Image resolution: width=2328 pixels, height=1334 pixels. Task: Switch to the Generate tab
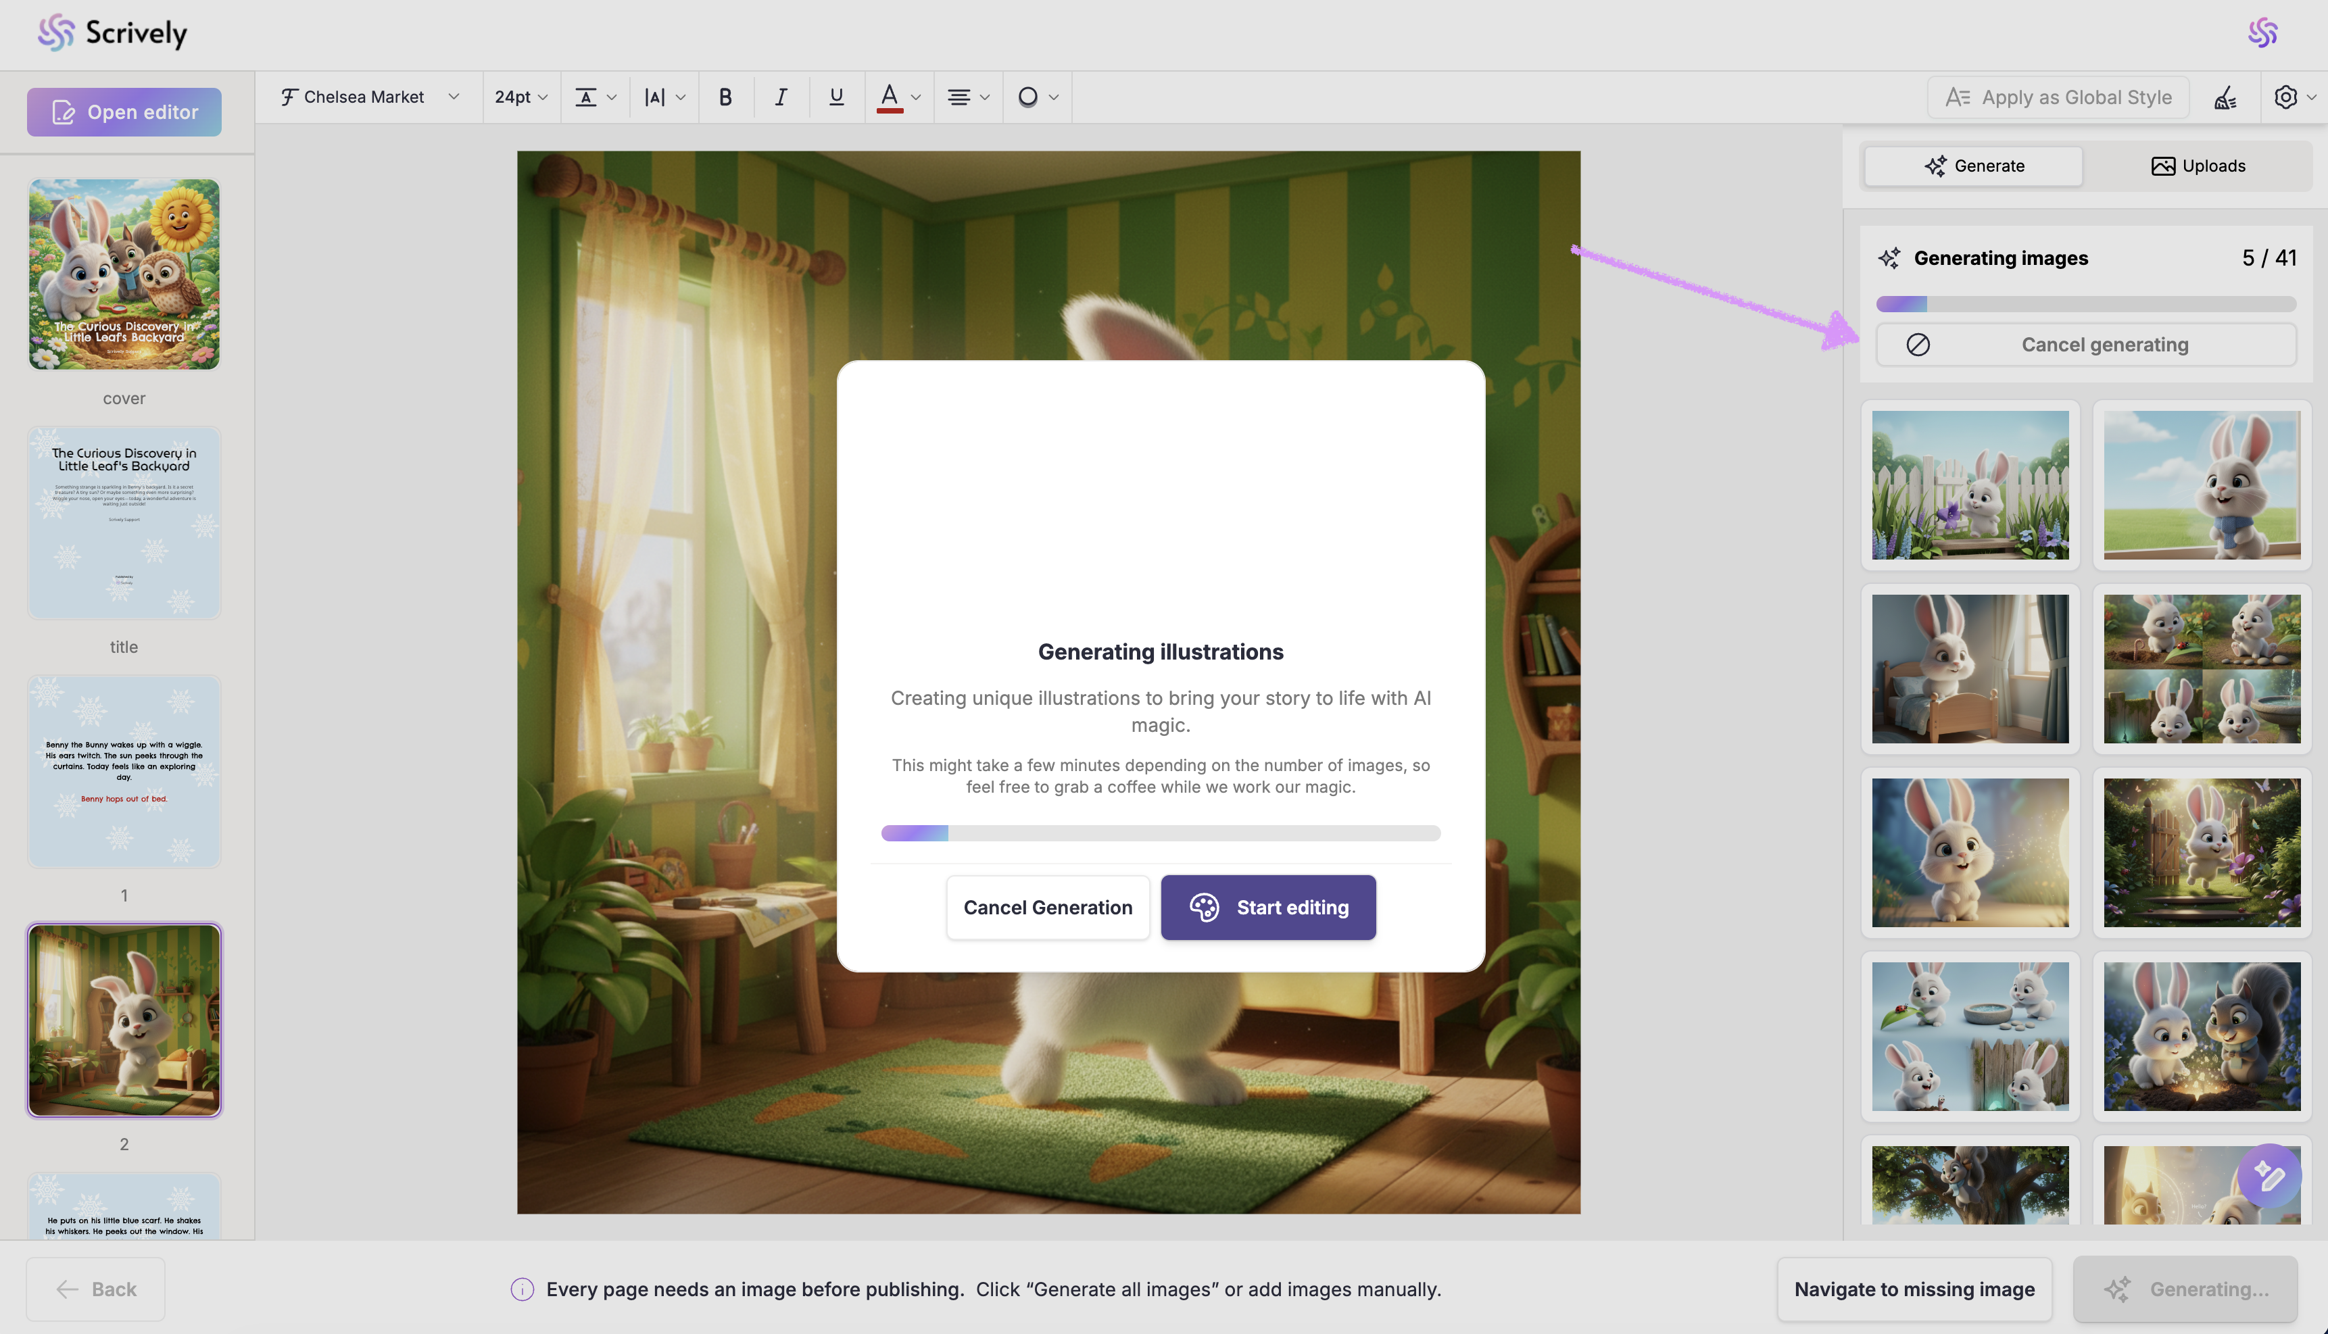pyautogui.click(x=1973, y=166)
